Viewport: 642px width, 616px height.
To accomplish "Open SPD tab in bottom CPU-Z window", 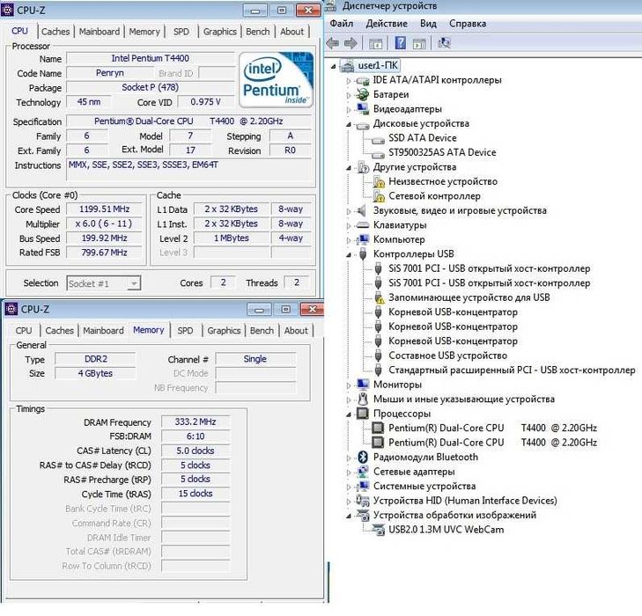I will [x=185, y=331].
